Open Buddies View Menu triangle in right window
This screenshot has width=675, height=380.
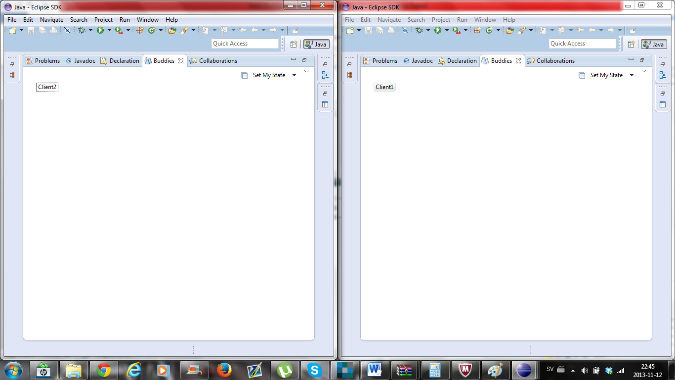pyautogui.click(x=643, y=71)
